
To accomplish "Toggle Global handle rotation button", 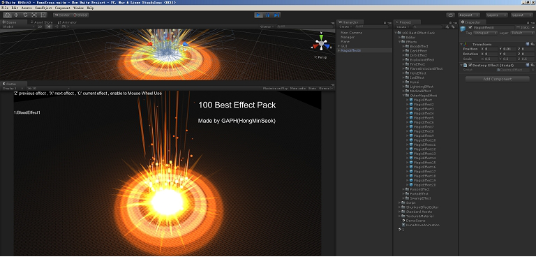I will point(80,15).
